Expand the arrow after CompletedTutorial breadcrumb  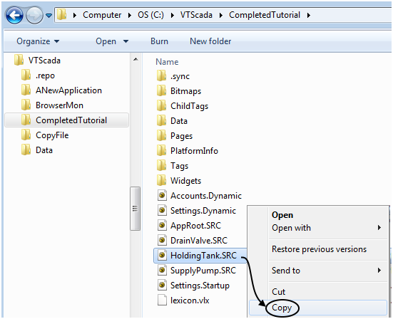click(309, 16)
